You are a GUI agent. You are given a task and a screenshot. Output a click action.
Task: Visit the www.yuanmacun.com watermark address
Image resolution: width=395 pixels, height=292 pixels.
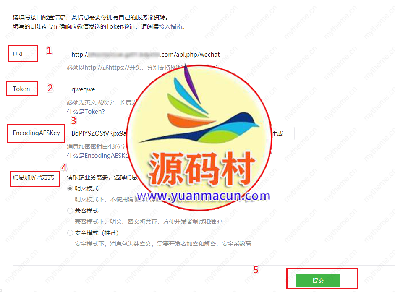pyautogui.click(x=204, y=196)
